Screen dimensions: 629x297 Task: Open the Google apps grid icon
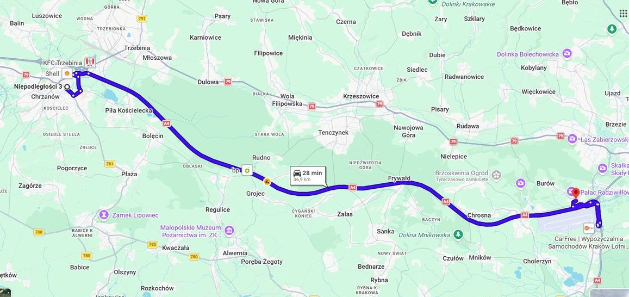(624, 13)
